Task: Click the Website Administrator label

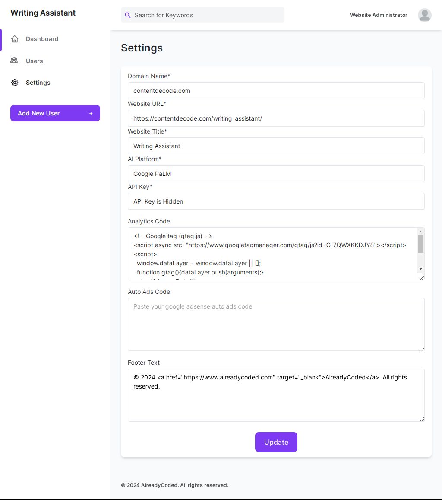Action: click(x=379, y=15)
